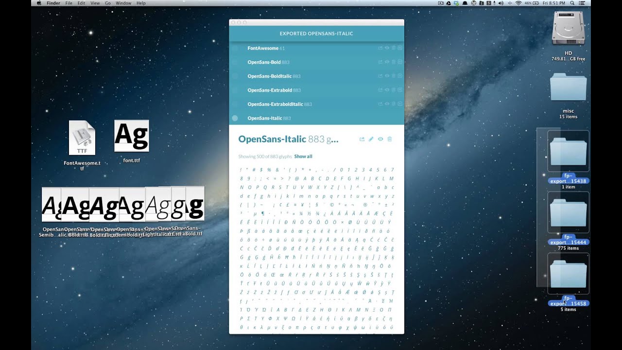Open the File menu
622x350 pixels.
(x=69, y=3)
